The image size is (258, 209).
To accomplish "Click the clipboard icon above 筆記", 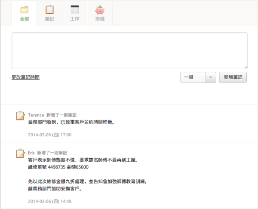I will pyautogui.click(x=49, y=9).
